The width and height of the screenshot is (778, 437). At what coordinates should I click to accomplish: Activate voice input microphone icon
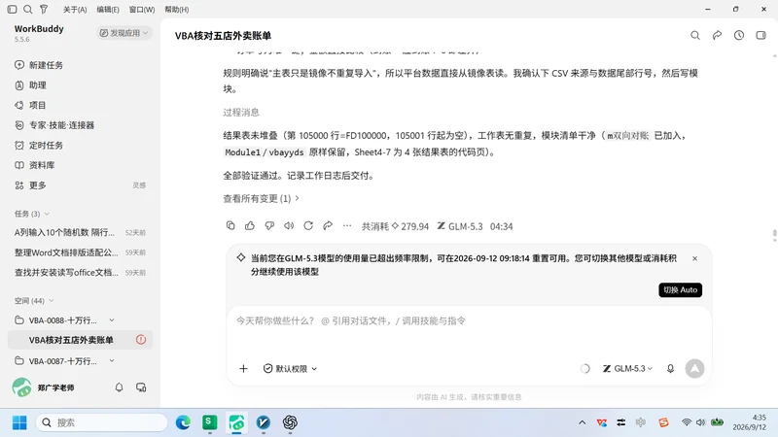point(670,369)
